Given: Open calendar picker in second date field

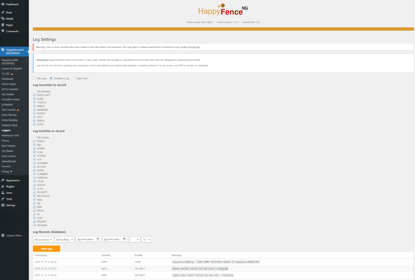Looking at the screenshot, I should tap(124, 239).
